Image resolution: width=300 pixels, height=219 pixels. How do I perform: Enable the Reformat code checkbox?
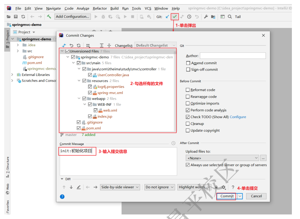pyautogui.click(x=188, y=90)
